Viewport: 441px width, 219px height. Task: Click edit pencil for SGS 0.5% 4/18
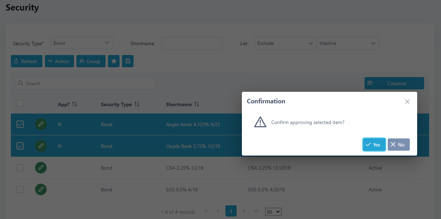pyautogui.click(x=41, y=190)
